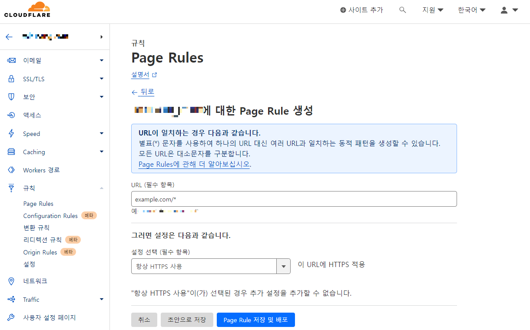Click 그러면 설정은 다음과 같습니다 heading
Viewport: 530px width, 330px height.
click(181, 236)
